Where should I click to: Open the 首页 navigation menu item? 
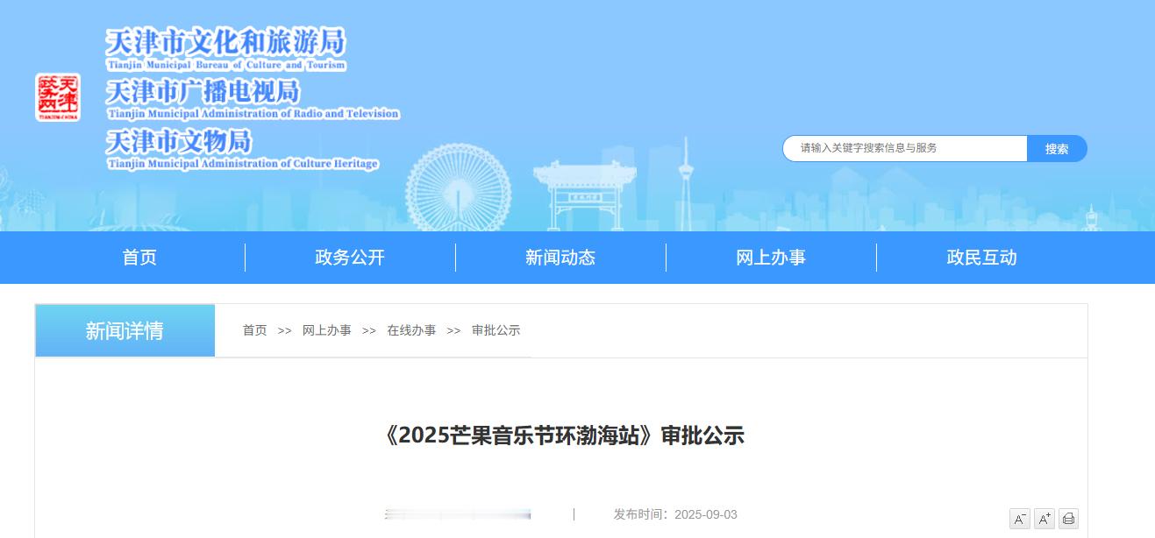pos(139,258)
